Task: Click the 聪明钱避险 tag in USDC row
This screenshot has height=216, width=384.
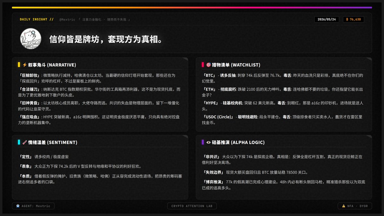Action: [x=248, y=117]
